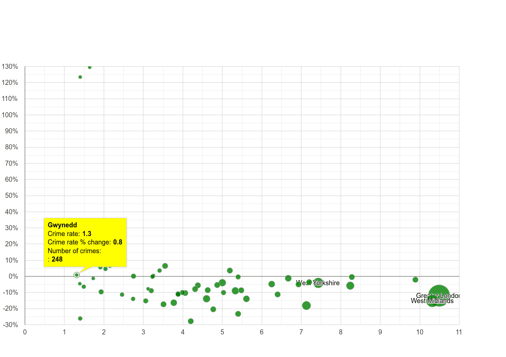The image size is (506, 357).
Task: Click the small bubble near 123% change
Action: (80, 77)
